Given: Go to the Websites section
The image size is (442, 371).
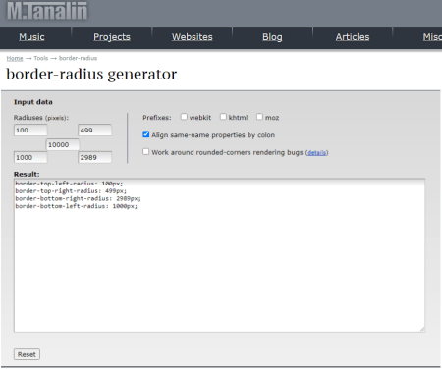Looking at the screenshot, I should click(193, 37).
